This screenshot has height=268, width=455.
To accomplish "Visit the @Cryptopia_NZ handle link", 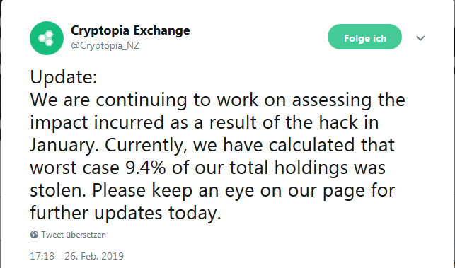I will [105, 46].
